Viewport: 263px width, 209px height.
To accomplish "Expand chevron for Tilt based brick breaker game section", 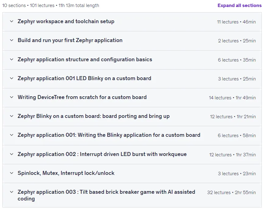I will 12,192.
